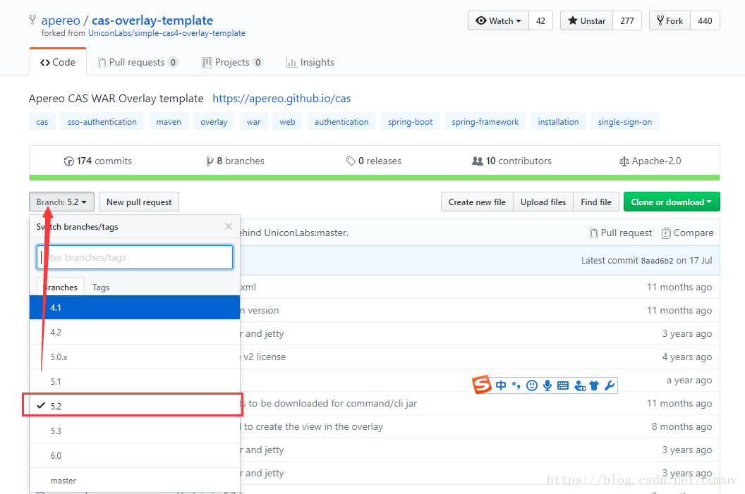Click the maven topic tag

point(169,121)
